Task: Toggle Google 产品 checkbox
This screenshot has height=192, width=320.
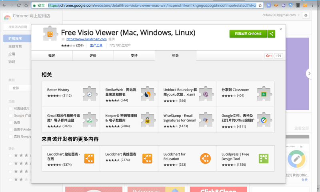Action: tap(10, 116)
